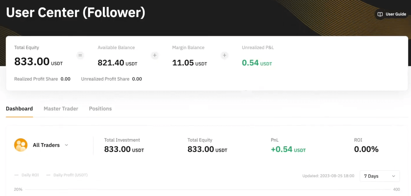The height and width of the screenshot is (196, 411).
Task: Select the Dashboard tab
Action: (x=19, y=109)
